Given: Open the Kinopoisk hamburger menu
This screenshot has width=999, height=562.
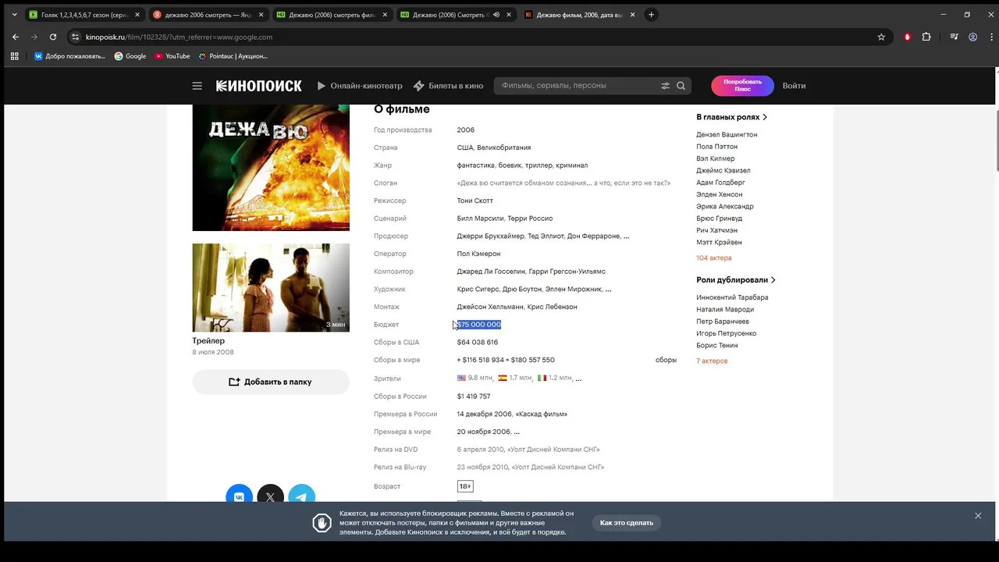Looking at the screenshot, I should pyautogui.click(x=197, y=86).
